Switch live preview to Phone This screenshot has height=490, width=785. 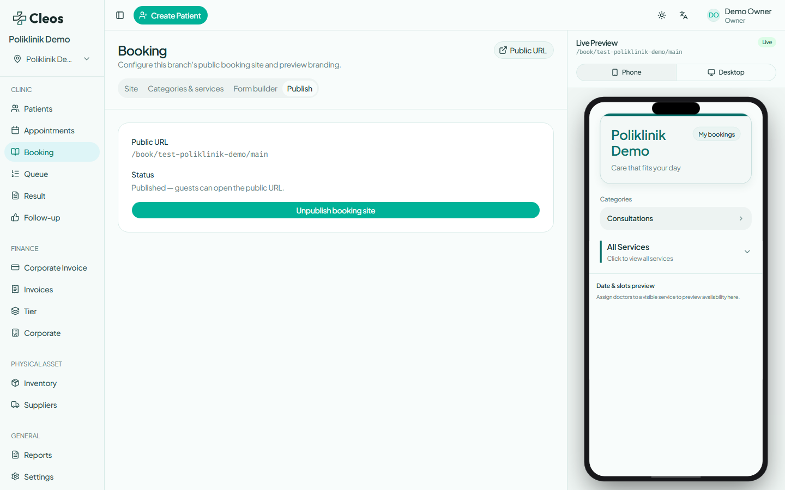coord(626,72)
